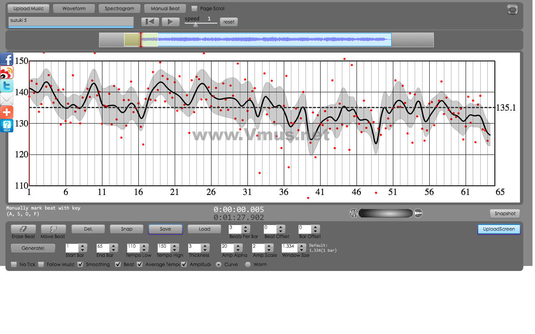Select the Erase Beat eraser tool

click(x=23, y=229)
